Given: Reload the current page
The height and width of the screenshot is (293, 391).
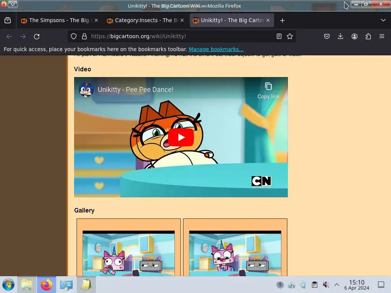Looking at the screenshot, I should (x=37, y=36).
